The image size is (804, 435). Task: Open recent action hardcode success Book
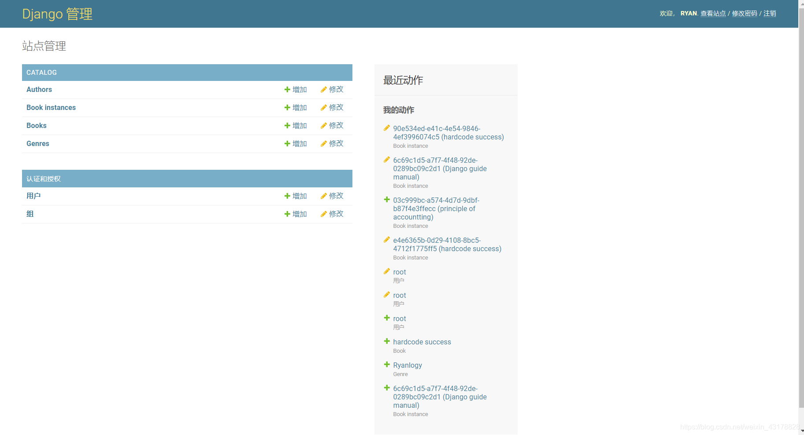point(422,342)
